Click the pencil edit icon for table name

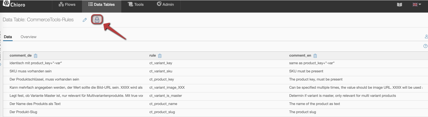[85, 20]
